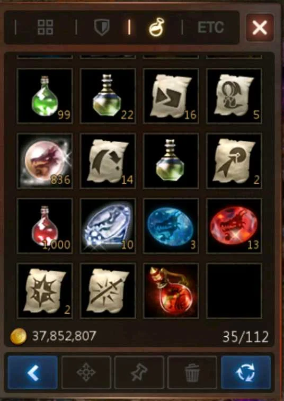The height and width of the screenshot is (401, 284).
Task: Select the sword scroll item
Action: tap(108, 291)
